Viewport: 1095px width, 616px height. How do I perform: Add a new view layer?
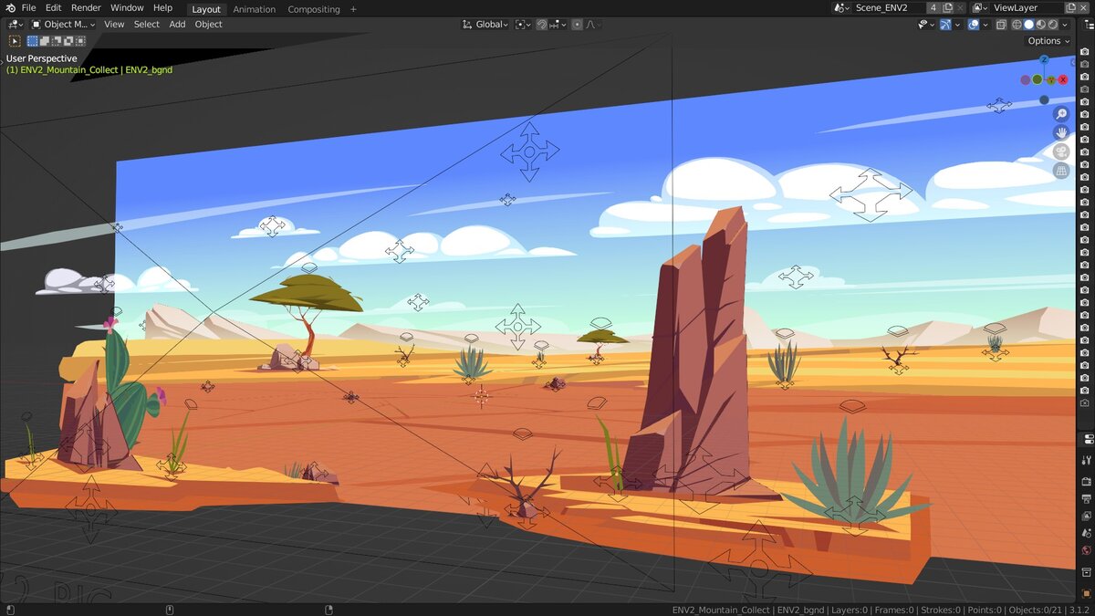[1071, 8]
